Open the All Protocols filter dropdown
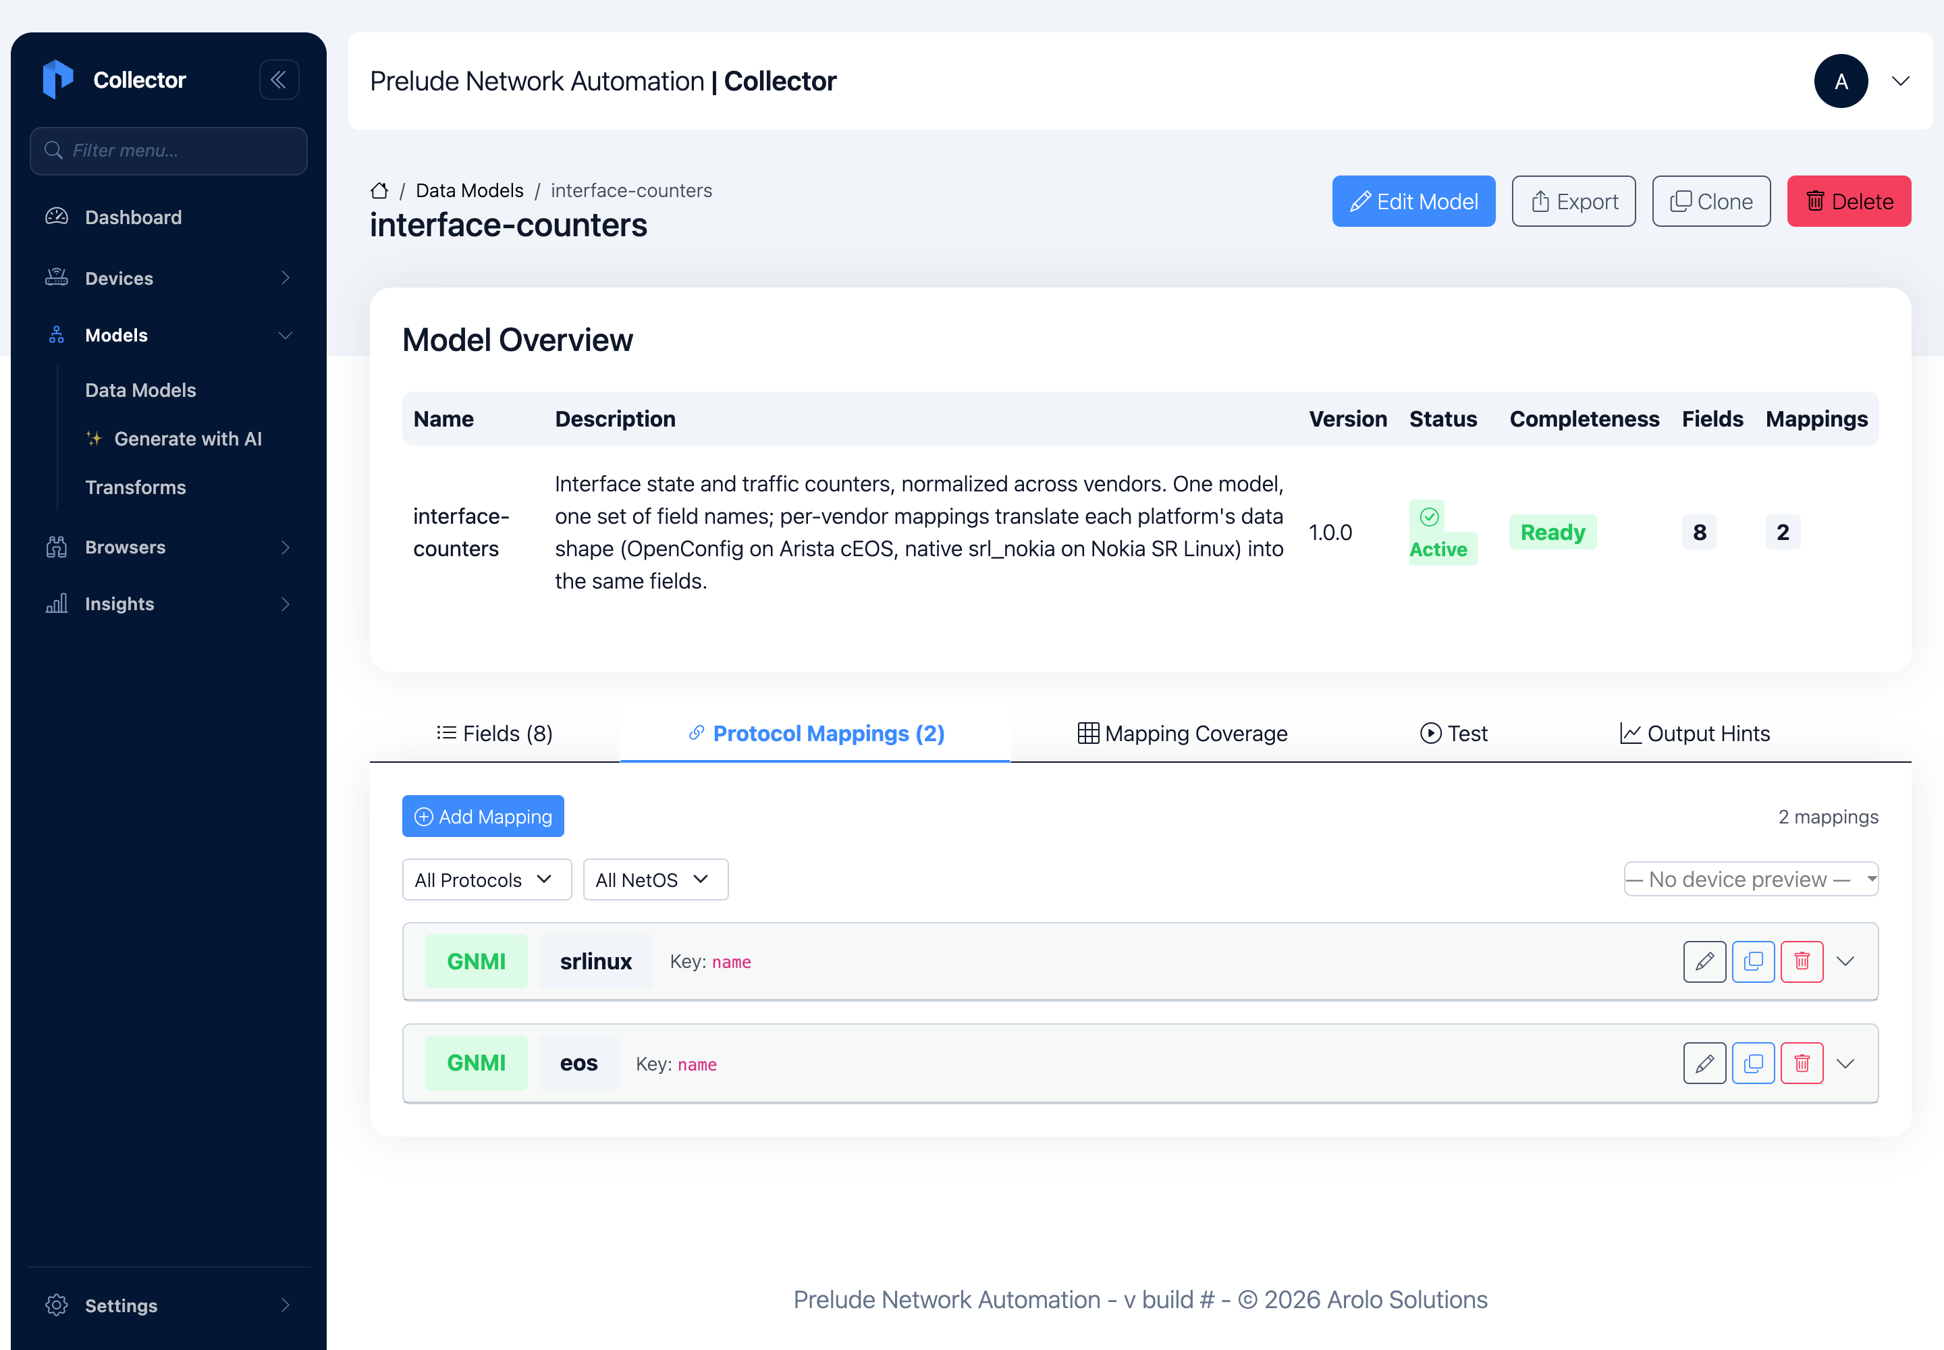The width and height of the screenshot is (1944, 1350). click(487, 880)
